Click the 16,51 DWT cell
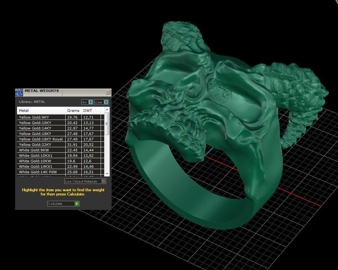 pyautogui.click(x=91, y=172)
